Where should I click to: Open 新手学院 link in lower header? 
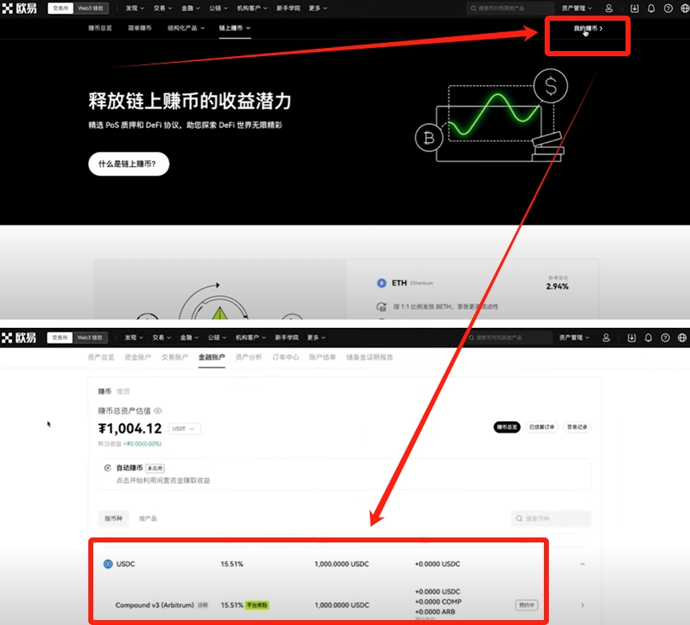pyautogui.click(x=287, y=338)
